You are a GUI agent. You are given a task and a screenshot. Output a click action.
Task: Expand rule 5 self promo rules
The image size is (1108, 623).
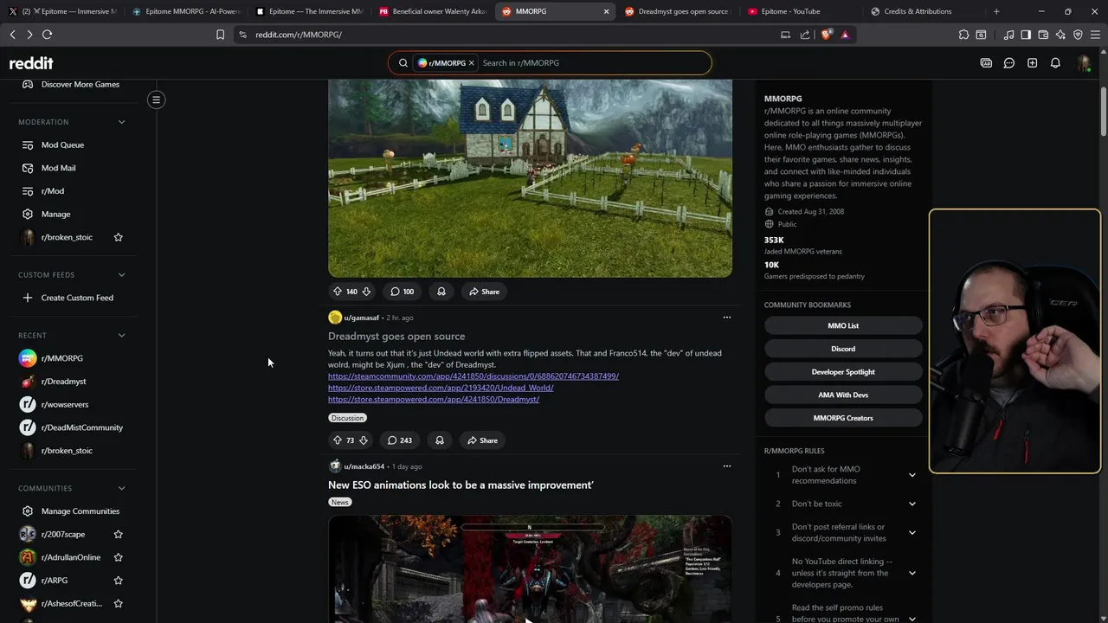pyautogui.click(x=912, y=618)
